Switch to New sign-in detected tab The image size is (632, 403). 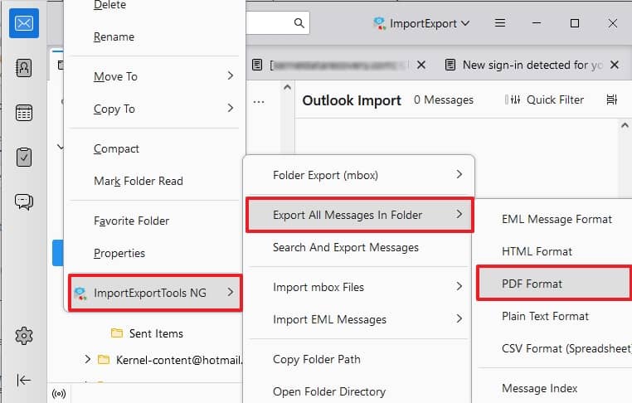524,65
